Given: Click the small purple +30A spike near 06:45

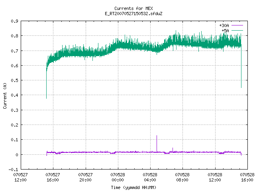Looking at the screenshot, I should point(173,150).
